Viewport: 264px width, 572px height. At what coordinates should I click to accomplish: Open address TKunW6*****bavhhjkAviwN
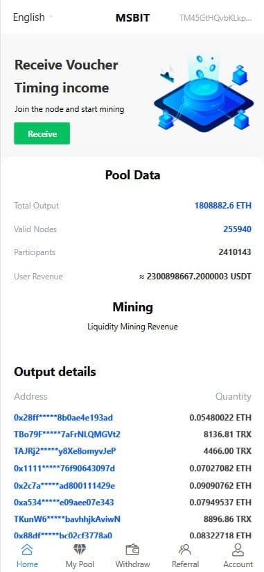tap(67, 519)
